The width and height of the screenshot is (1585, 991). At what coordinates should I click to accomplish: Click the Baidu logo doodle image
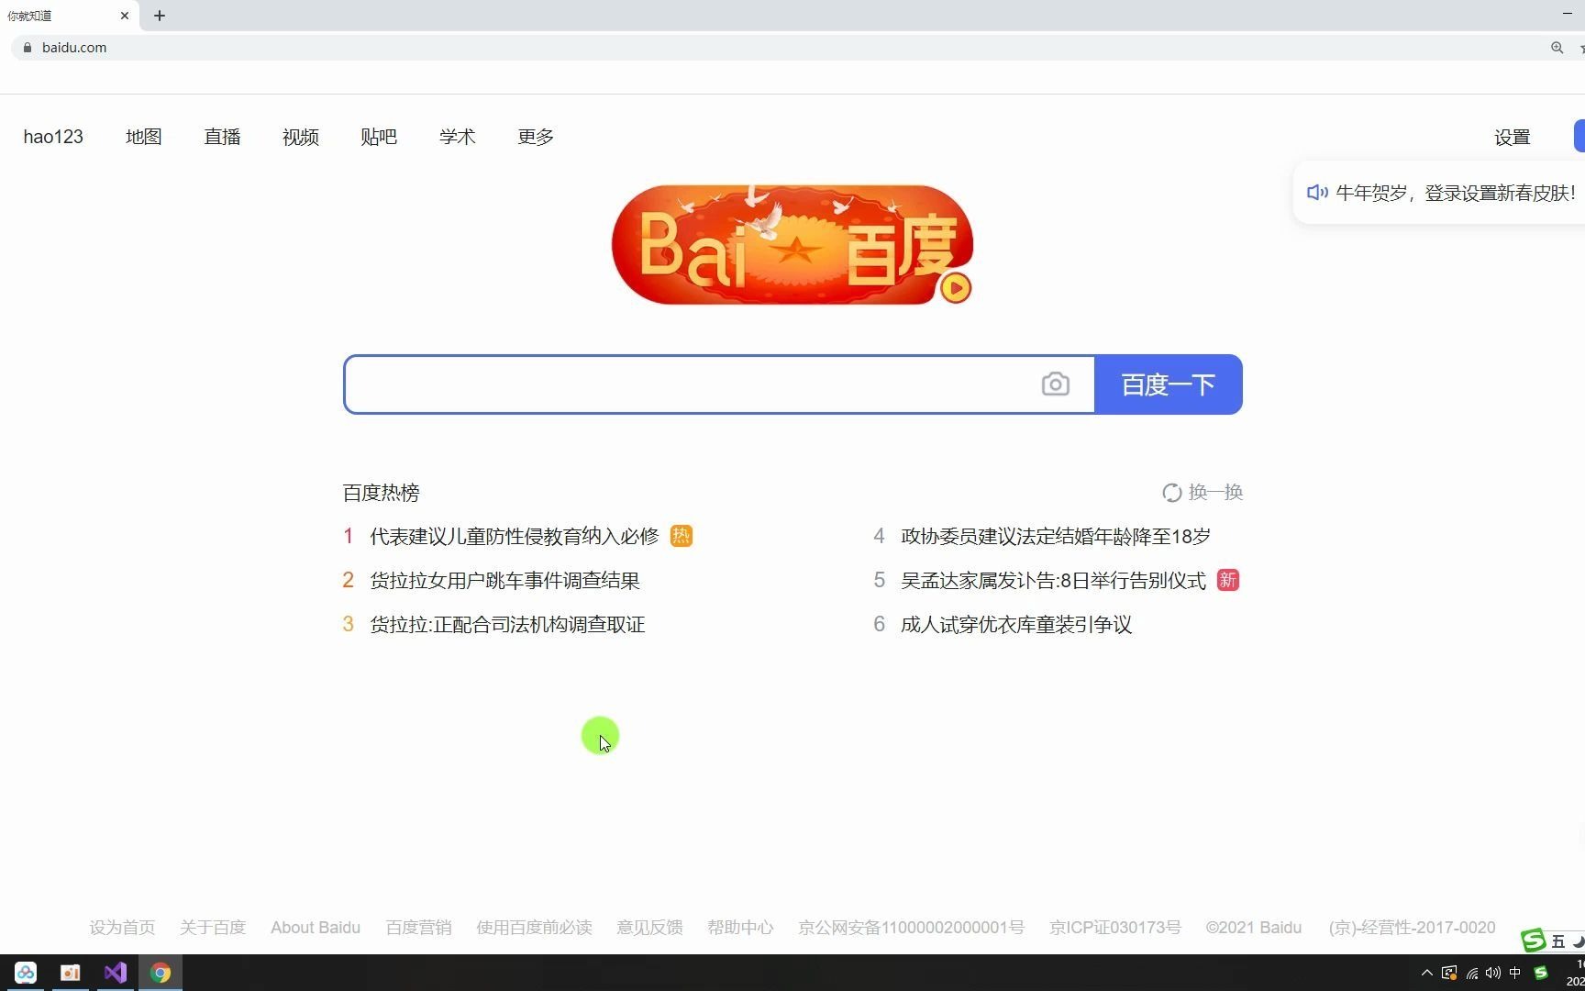[x=792, y=245]
